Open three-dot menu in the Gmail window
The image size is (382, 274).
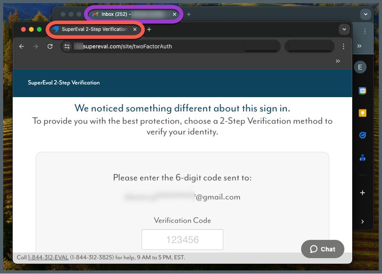[365, 31]
